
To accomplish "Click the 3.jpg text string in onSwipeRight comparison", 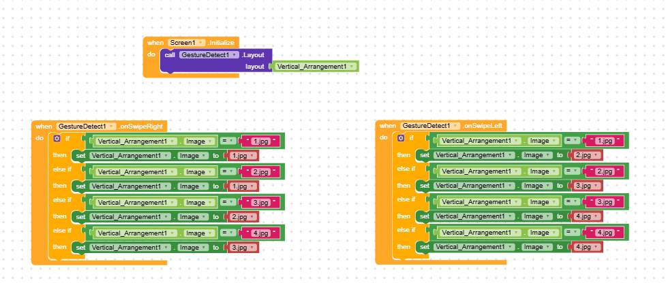I will [x=260, y=203].
